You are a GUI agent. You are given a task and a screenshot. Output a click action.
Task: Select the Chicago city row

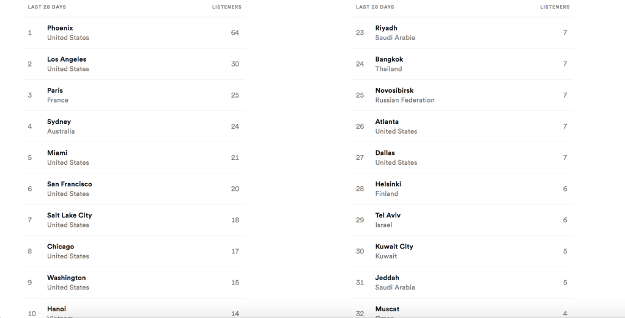(x=133, y=251)
